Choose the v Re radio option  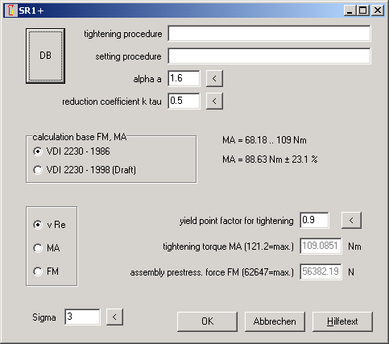point(49,225)
